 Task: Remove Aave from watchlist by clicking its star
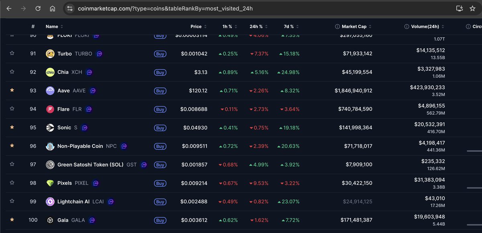pos(12,91)
